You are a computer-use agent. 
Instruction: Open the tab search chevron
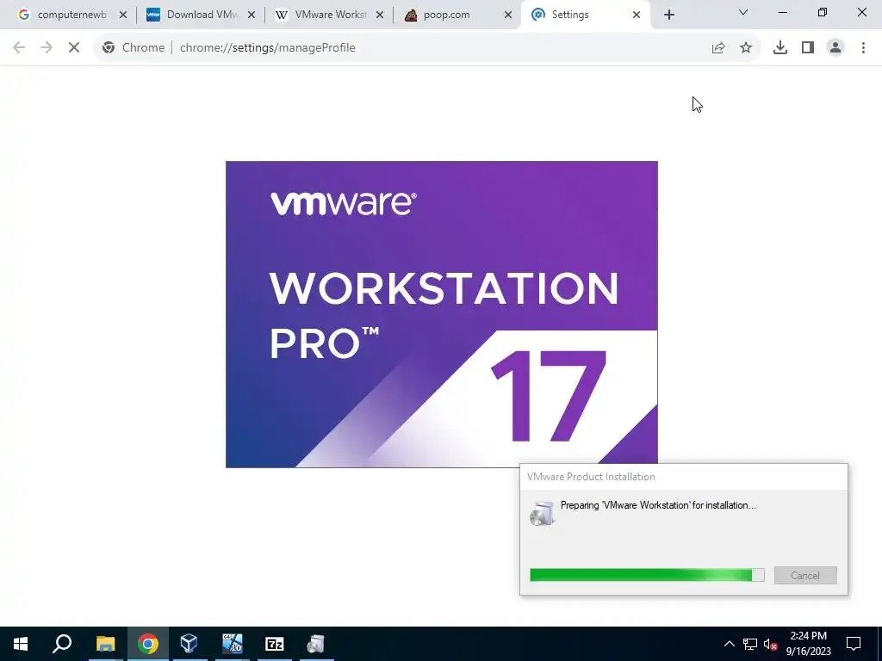(743, 12)
